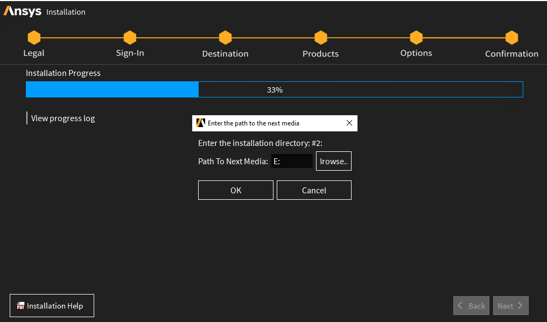Cancel the next media prompt
The width and height of the screenshot is (547, 322).
(x=314, y=190)
